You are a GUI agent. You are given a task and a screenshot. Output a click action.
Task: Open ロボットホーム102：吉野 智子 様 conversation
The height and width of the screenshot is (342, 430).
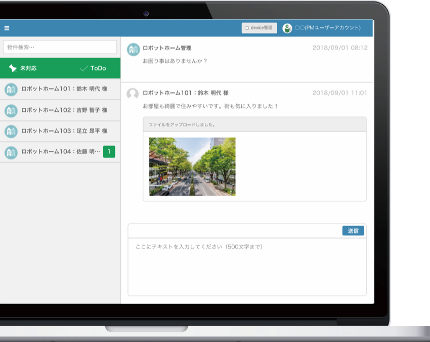tap(60, 110)
